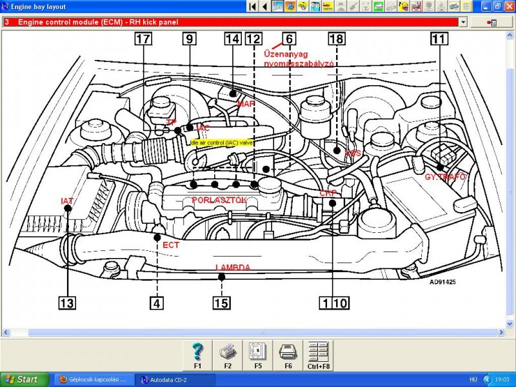Open the Engine bay layout title bar icon
This screenshot has height=387, width=516.
point(5,6)
